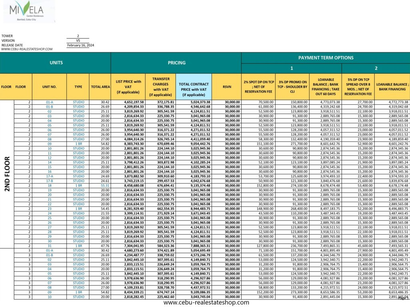Screen dimensions: 410x307
Task: Click the LIST PRICE with VAT header
Action: [x=128, y=87]
